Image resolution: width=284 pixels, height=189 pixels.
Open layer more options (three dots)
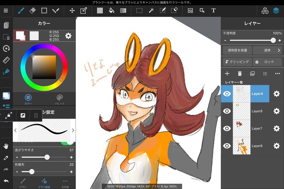click(x=278, y=73)
